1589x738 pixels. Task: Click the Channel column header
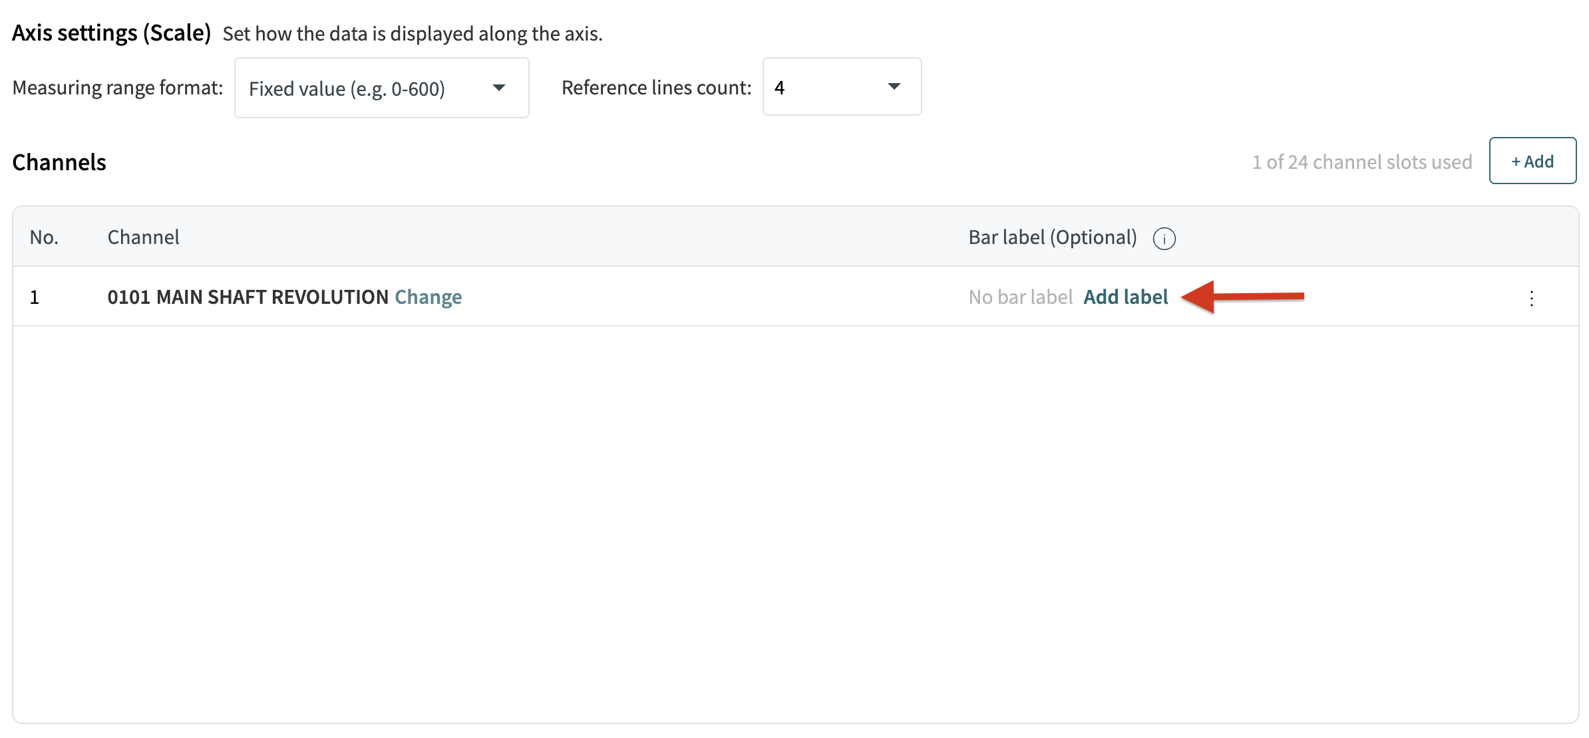point(143,237)
